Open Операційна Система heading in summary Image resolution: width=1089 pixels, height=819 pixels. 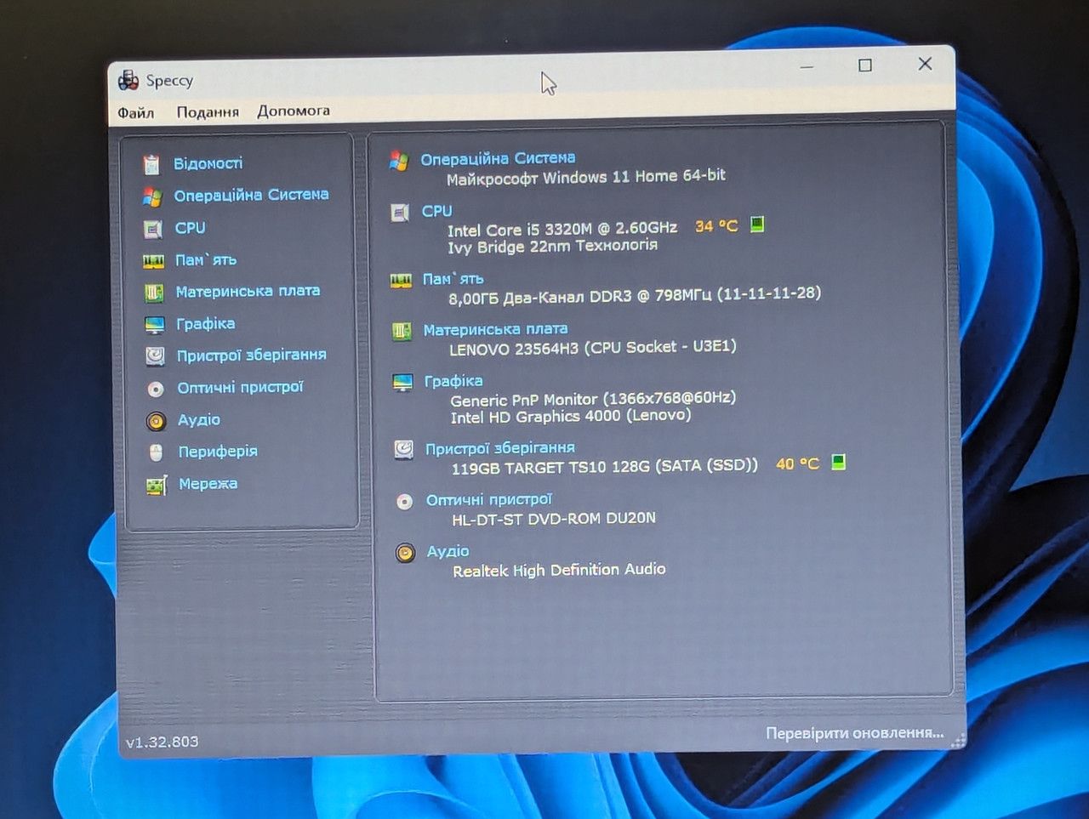pos(498,158)
